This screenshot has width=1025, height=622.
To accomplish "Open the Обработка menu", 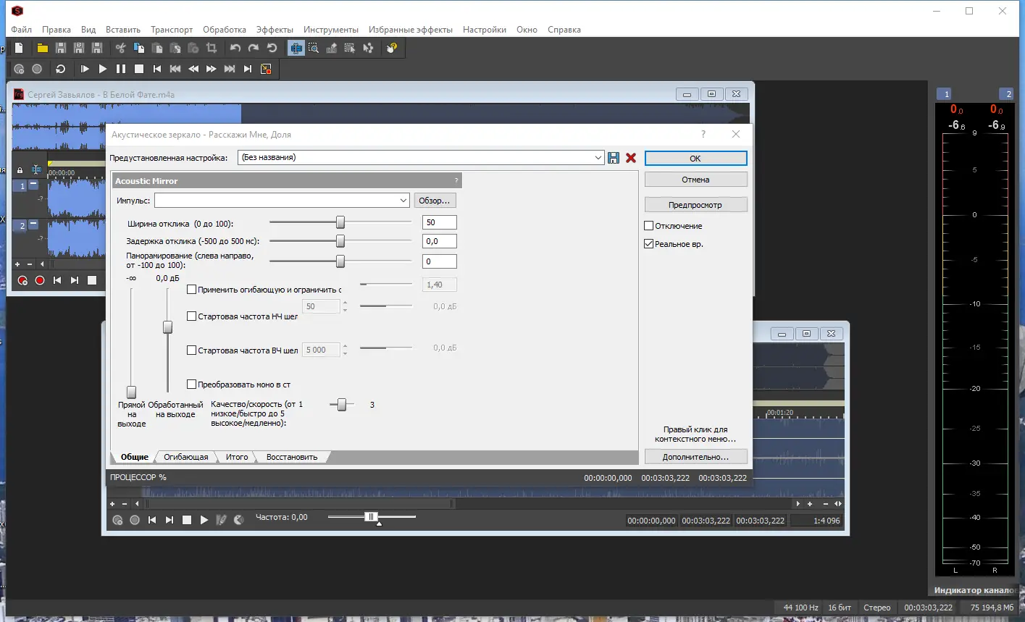I will coord(225,30).
